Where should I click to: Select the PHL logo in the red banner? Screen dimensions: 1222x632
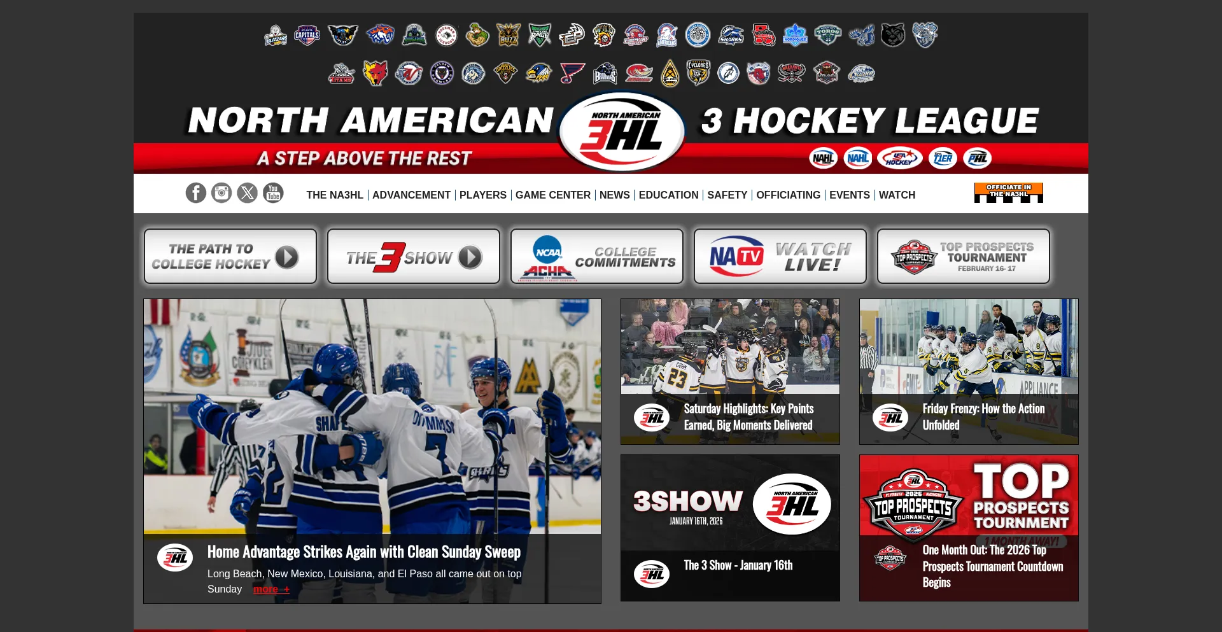[x=978, y=158]
